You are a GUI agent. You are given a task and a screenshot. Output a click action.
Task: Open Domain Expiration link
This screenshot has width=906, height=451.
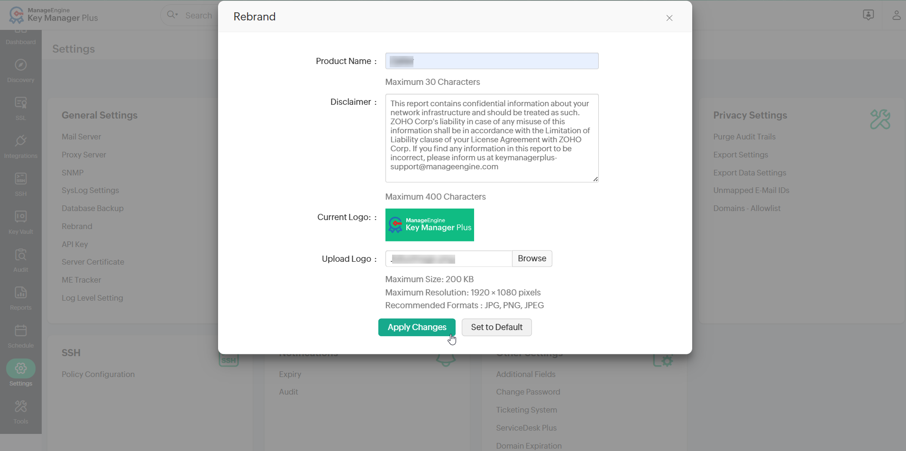pos(529,446)
